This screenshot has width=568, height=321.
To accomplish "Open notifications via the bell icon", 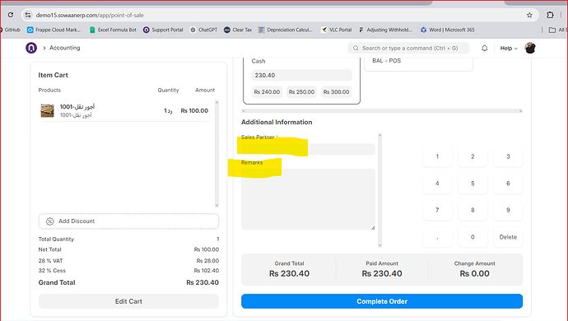I will click(x=484, y=48).
